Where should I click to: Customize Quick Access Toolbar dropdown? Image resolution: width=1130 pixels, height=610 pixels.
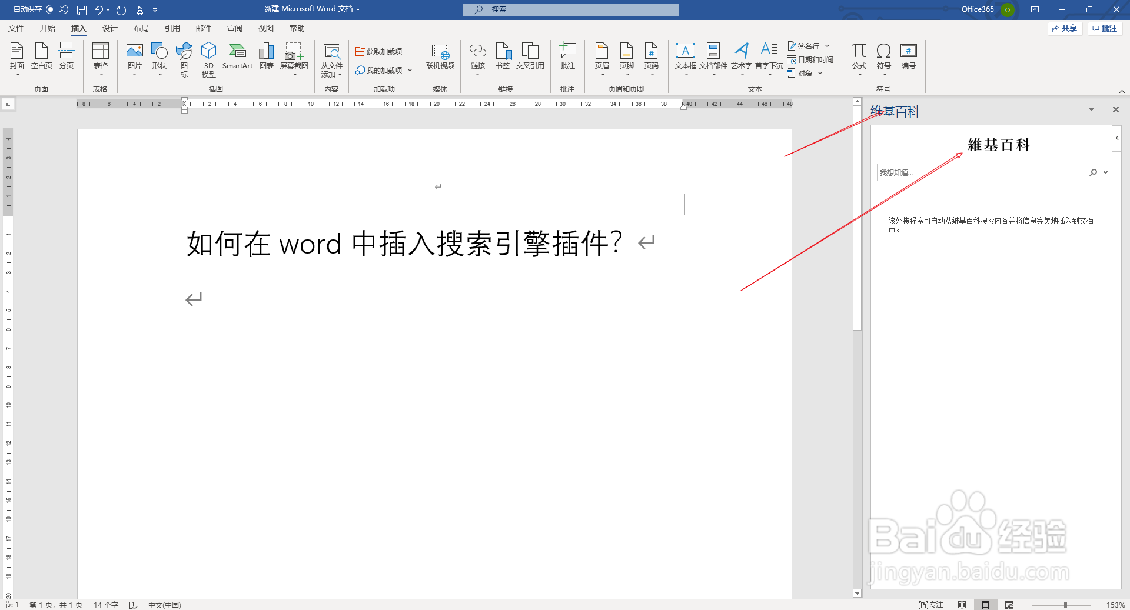coord(155,10)
